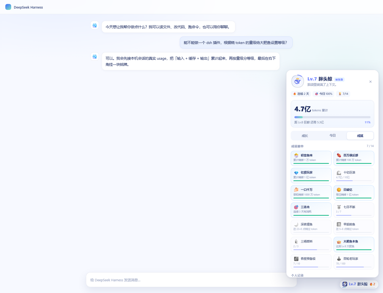The width and height of the screenshot is (383, 293).
Task: Click the 百万俱乐部 badge candy icon
Action: point(339,155)
